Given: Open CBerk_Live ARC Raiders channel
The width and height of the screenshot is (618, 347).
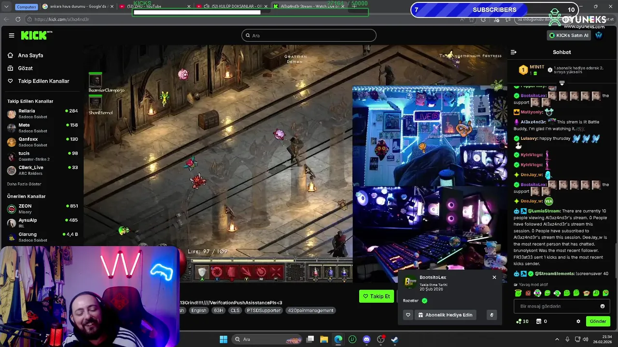Looking at the screenshot, I should (x=42, y=170).
